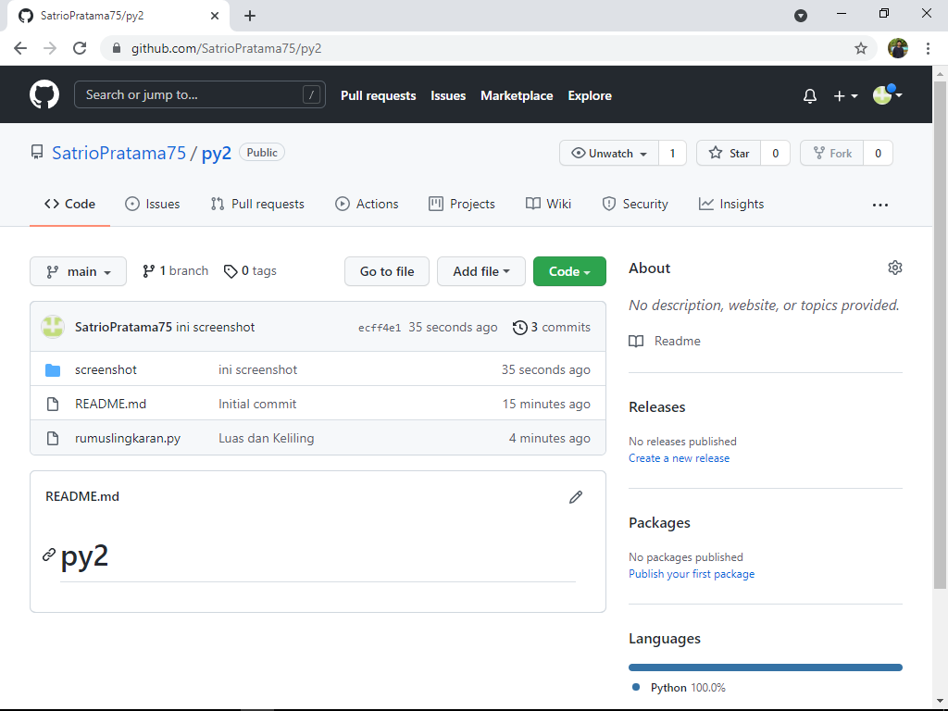Open the repository Pull requests tab

tap(257, 205)
